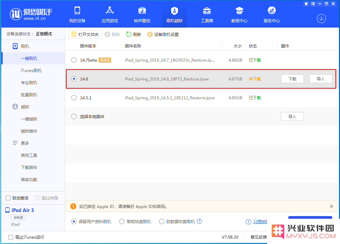Screen dimensions: 340x244
Task: Open 教程中心 tab
Action: (239, 15)
